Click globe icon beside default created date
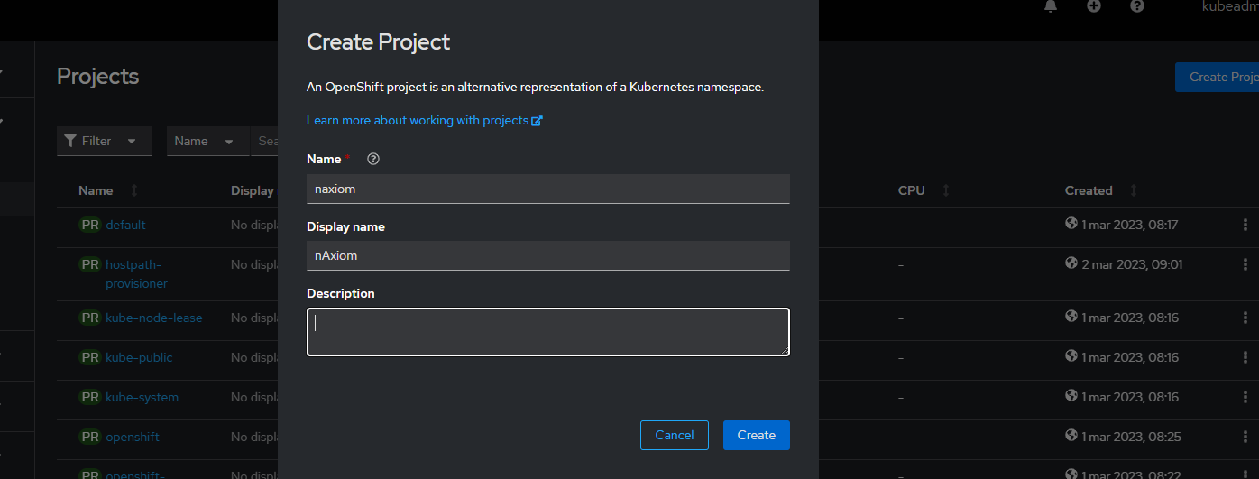Viewport: 1259px width, 479px height. (1071, 224)
